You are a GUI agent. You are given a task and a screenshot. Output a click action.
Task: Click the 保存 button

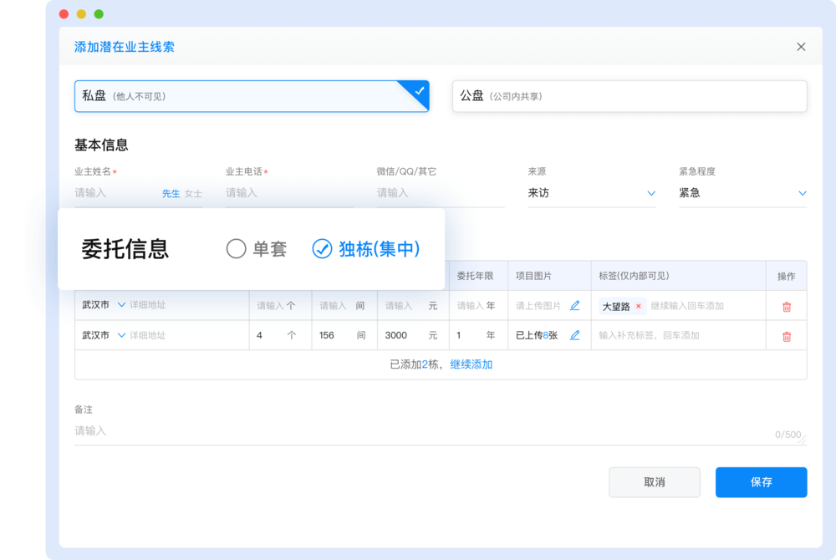click(761, 482)
